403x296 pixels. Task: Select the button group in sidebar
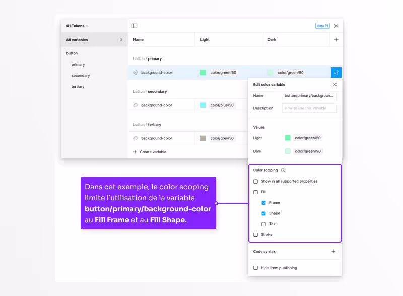click(x=72, y=53)
